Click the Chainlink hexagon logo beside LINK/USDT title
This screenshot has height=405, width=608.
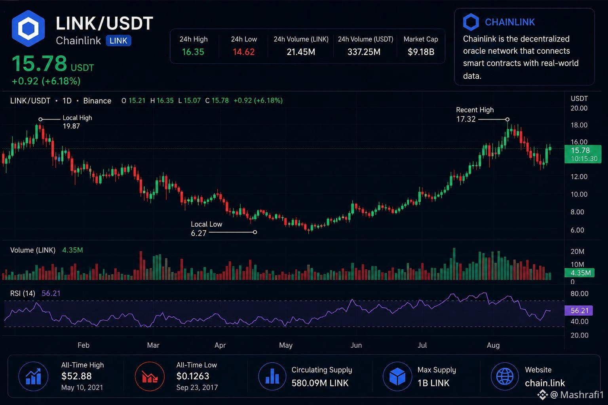[x=28, y=28]
